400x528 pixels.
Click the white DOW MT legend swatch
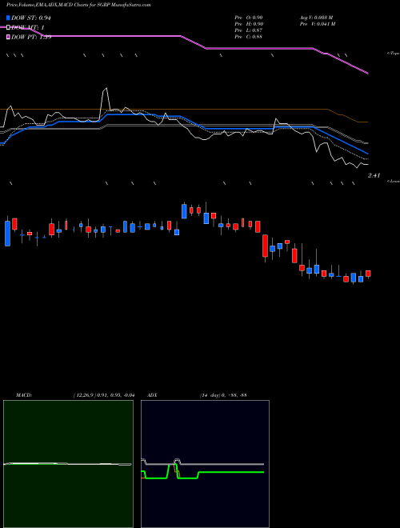[8, 28]
